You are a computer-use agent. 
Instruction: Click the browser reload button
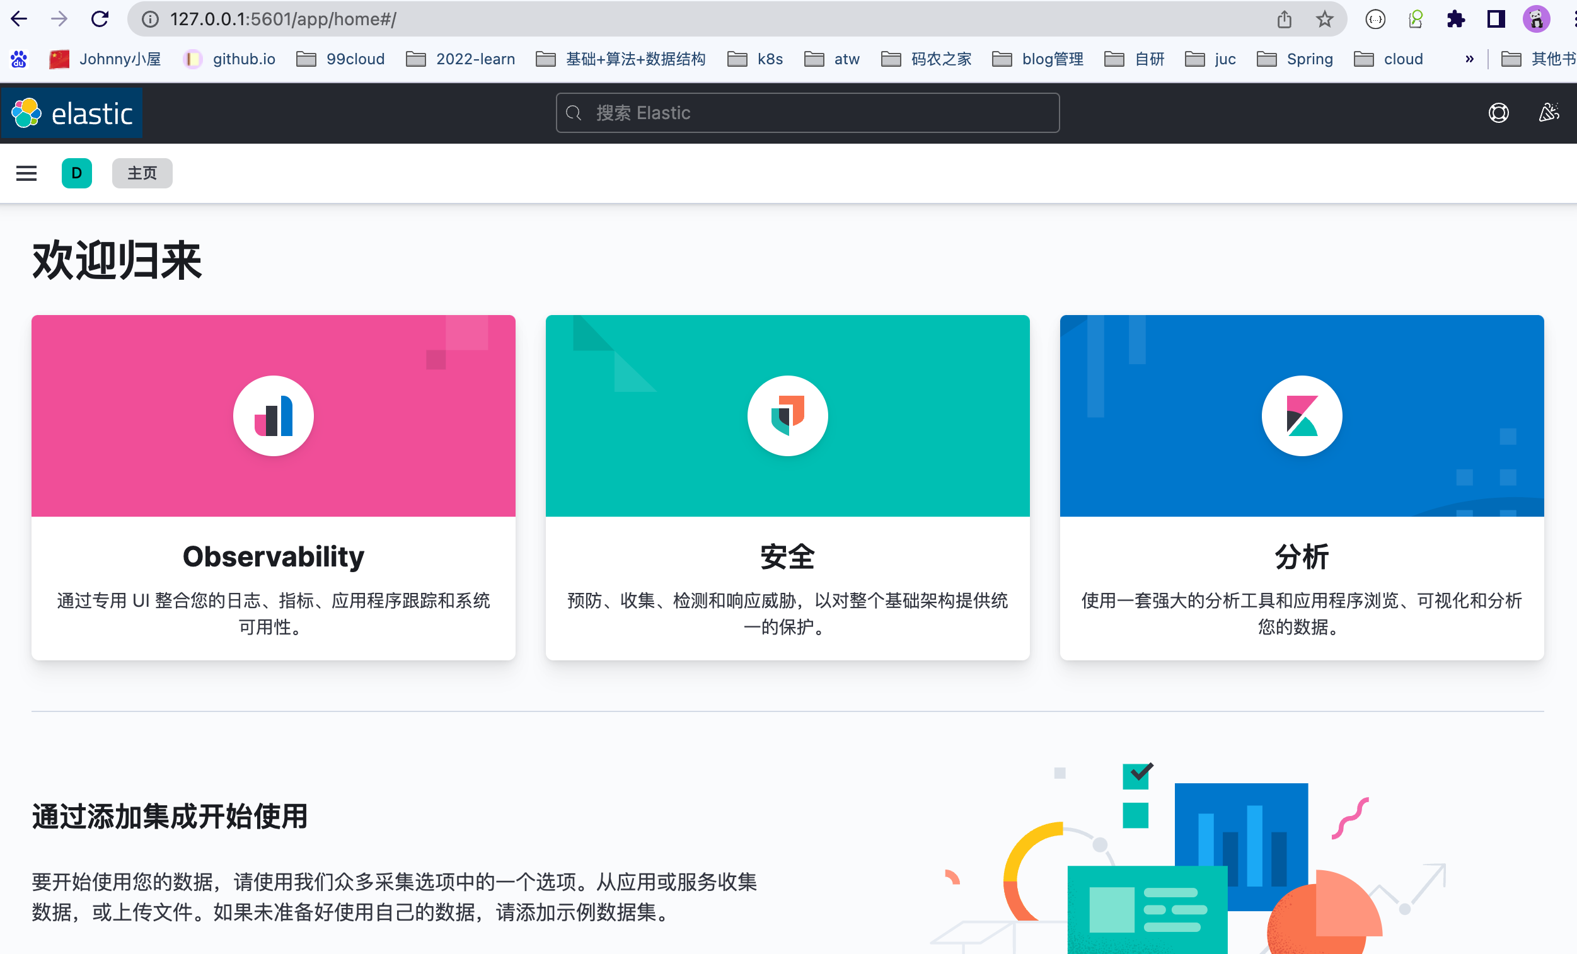(100, 18)
